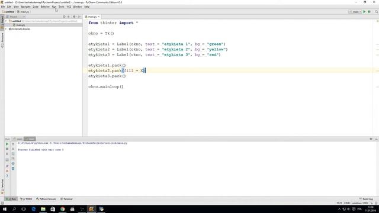Click the Clear All trash icon in Run panel
The width and height of the screenshot is (379, 213).
click(13, 169)
